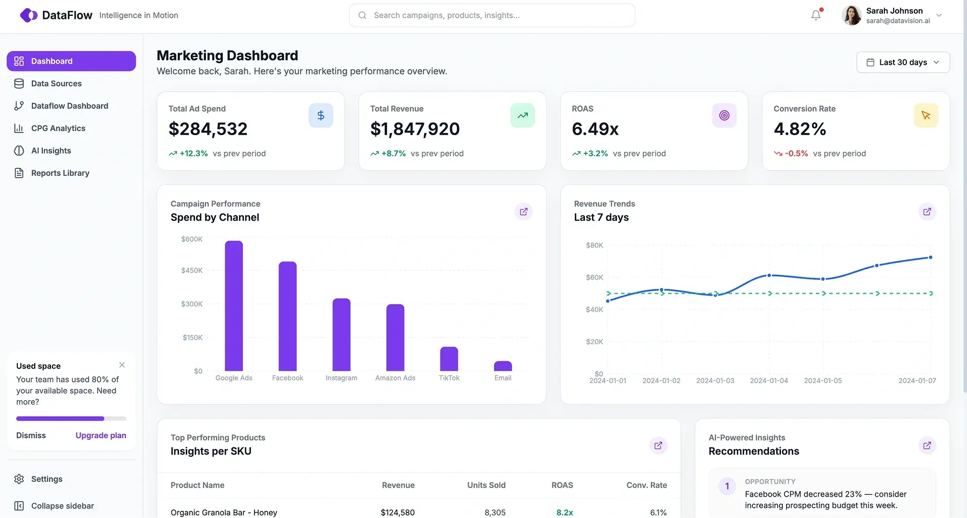967x518 pixels.
Task: Click the storage usage progress bar
Action: 71,418
